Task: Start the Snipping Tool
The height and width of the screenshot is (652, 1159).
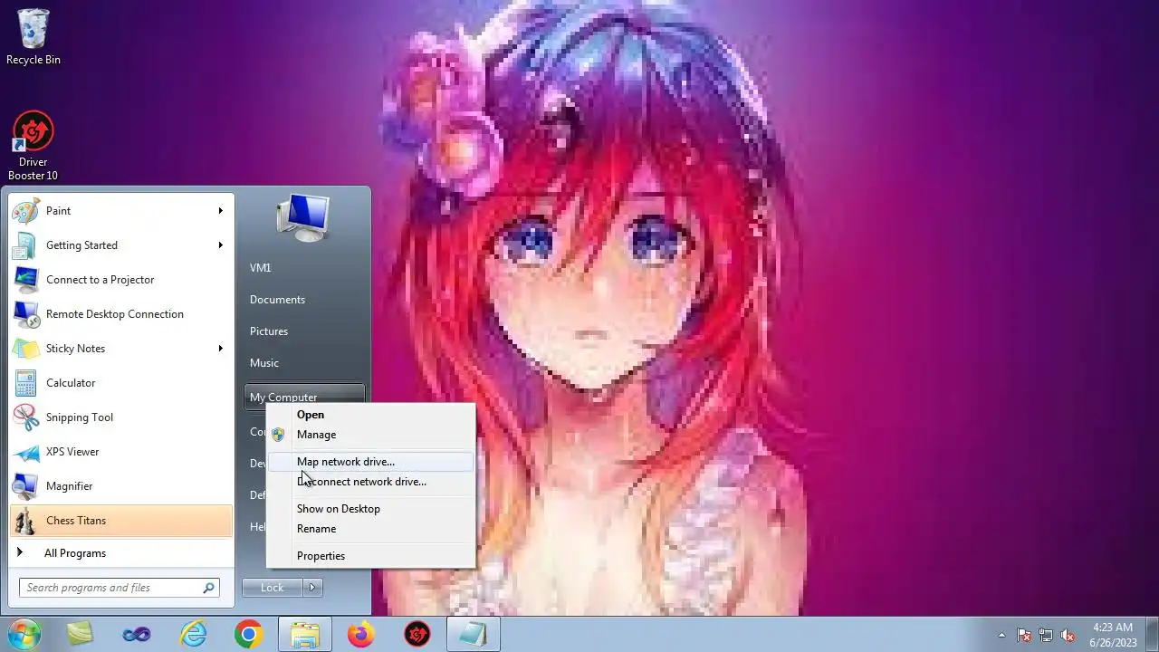Action: (x=120, y=417)
